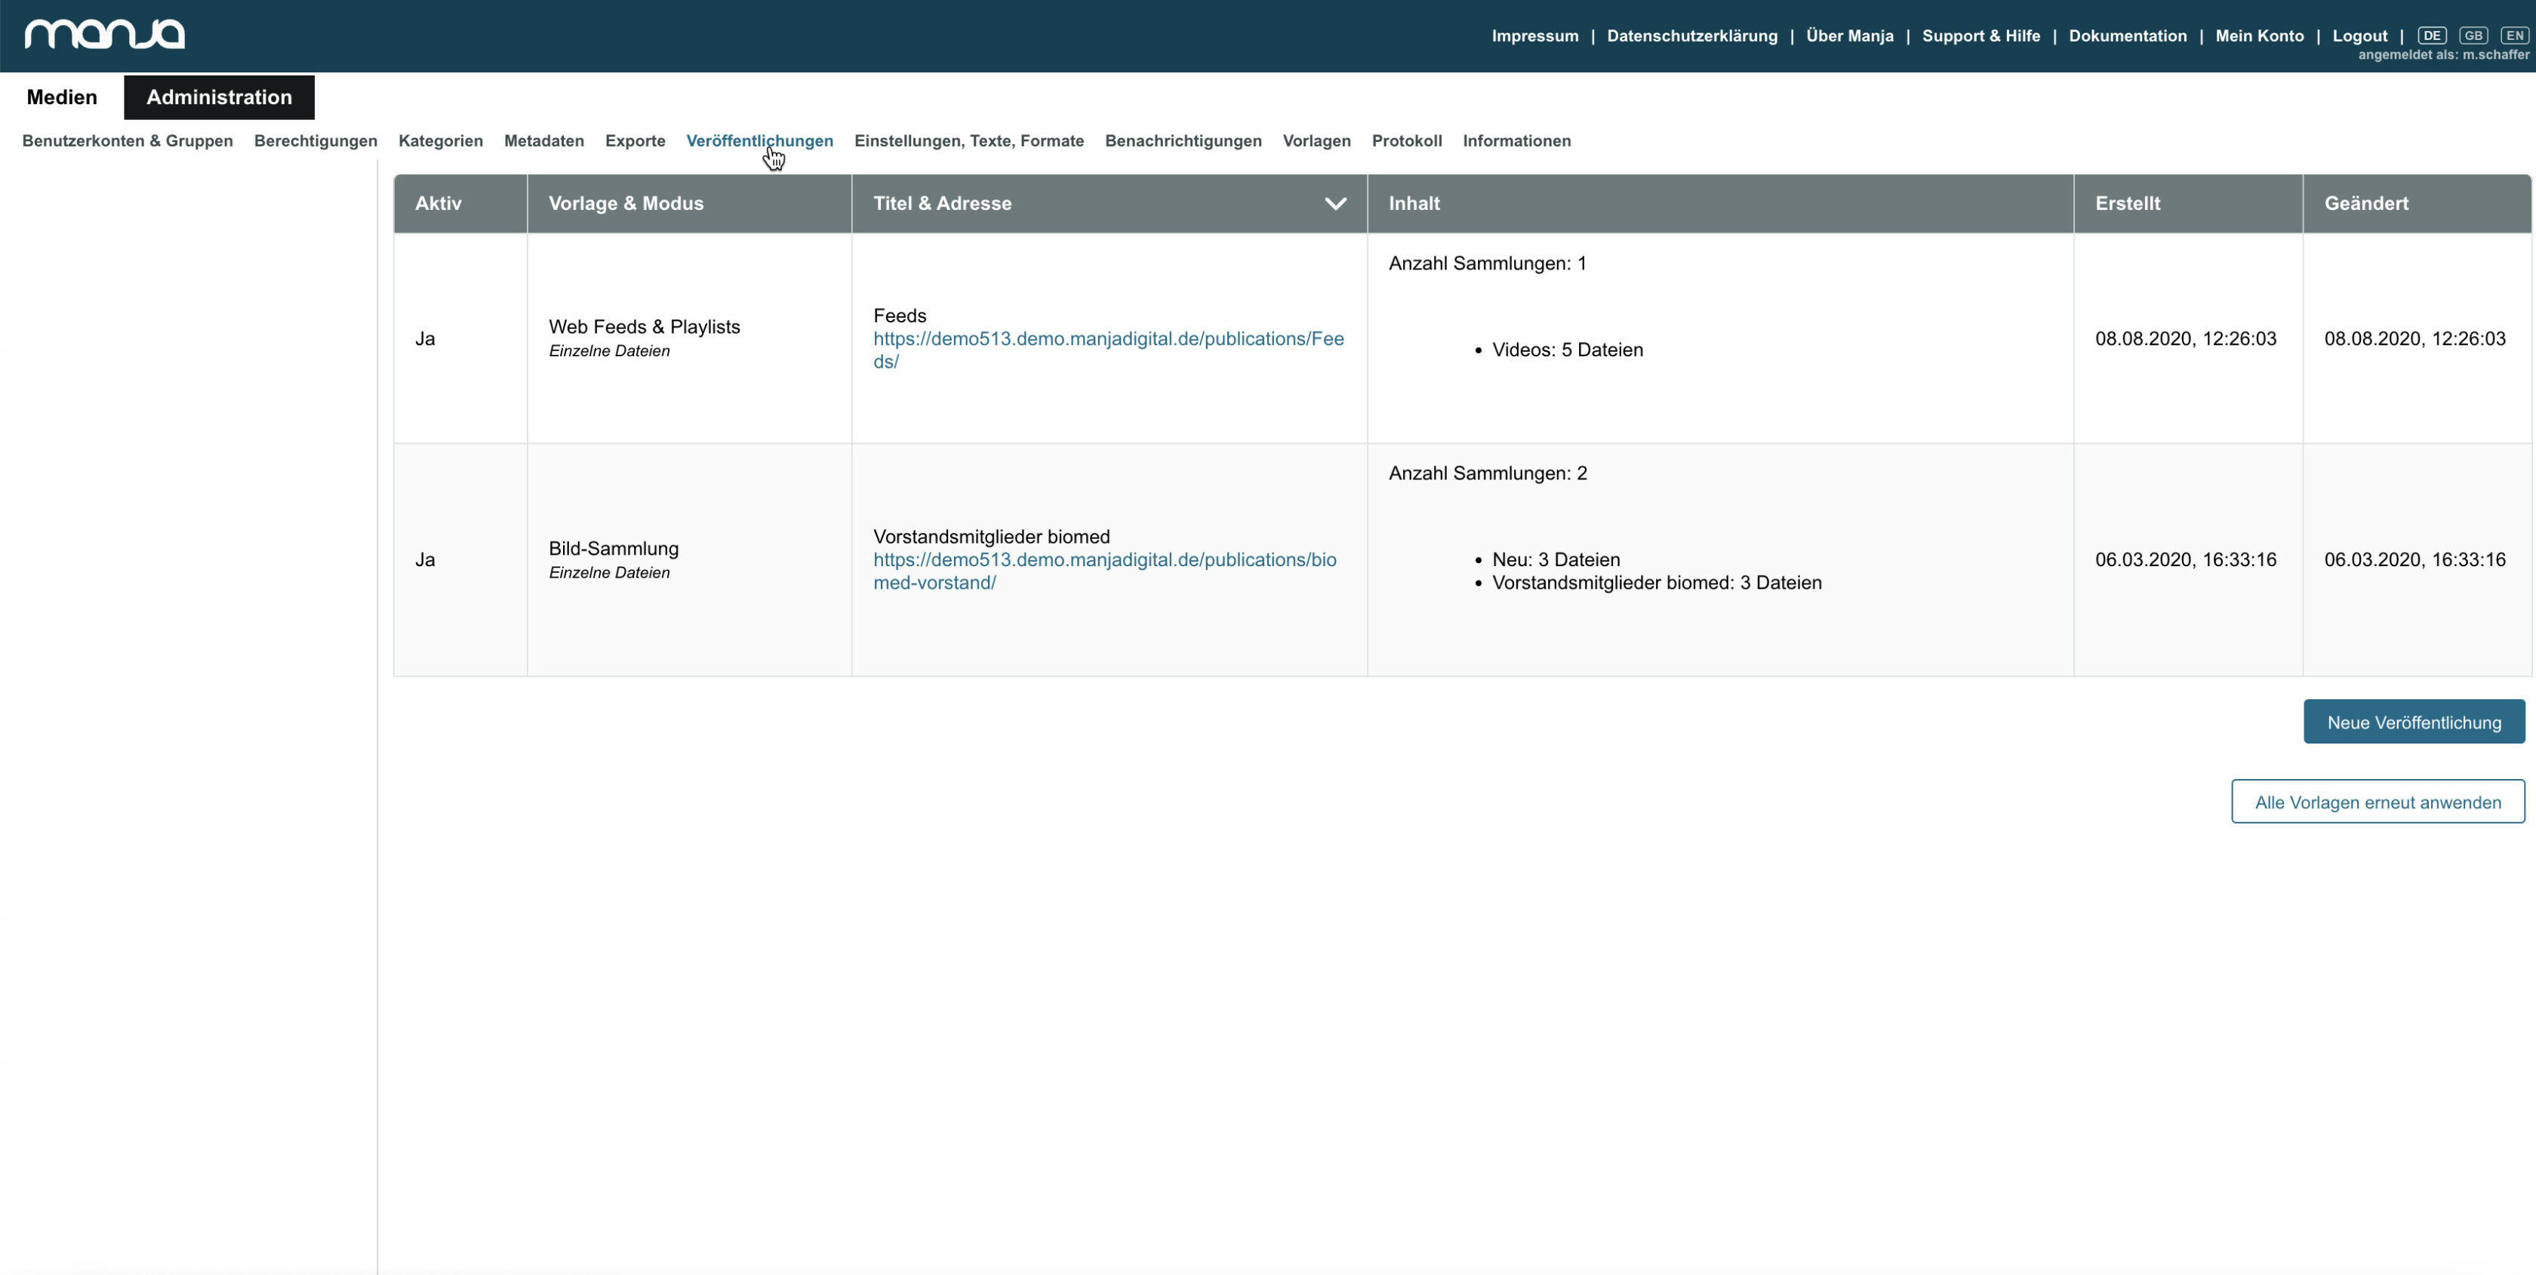Click the Manja logo
Viewport: 2536px width, 1275px height.
point(104,35)
